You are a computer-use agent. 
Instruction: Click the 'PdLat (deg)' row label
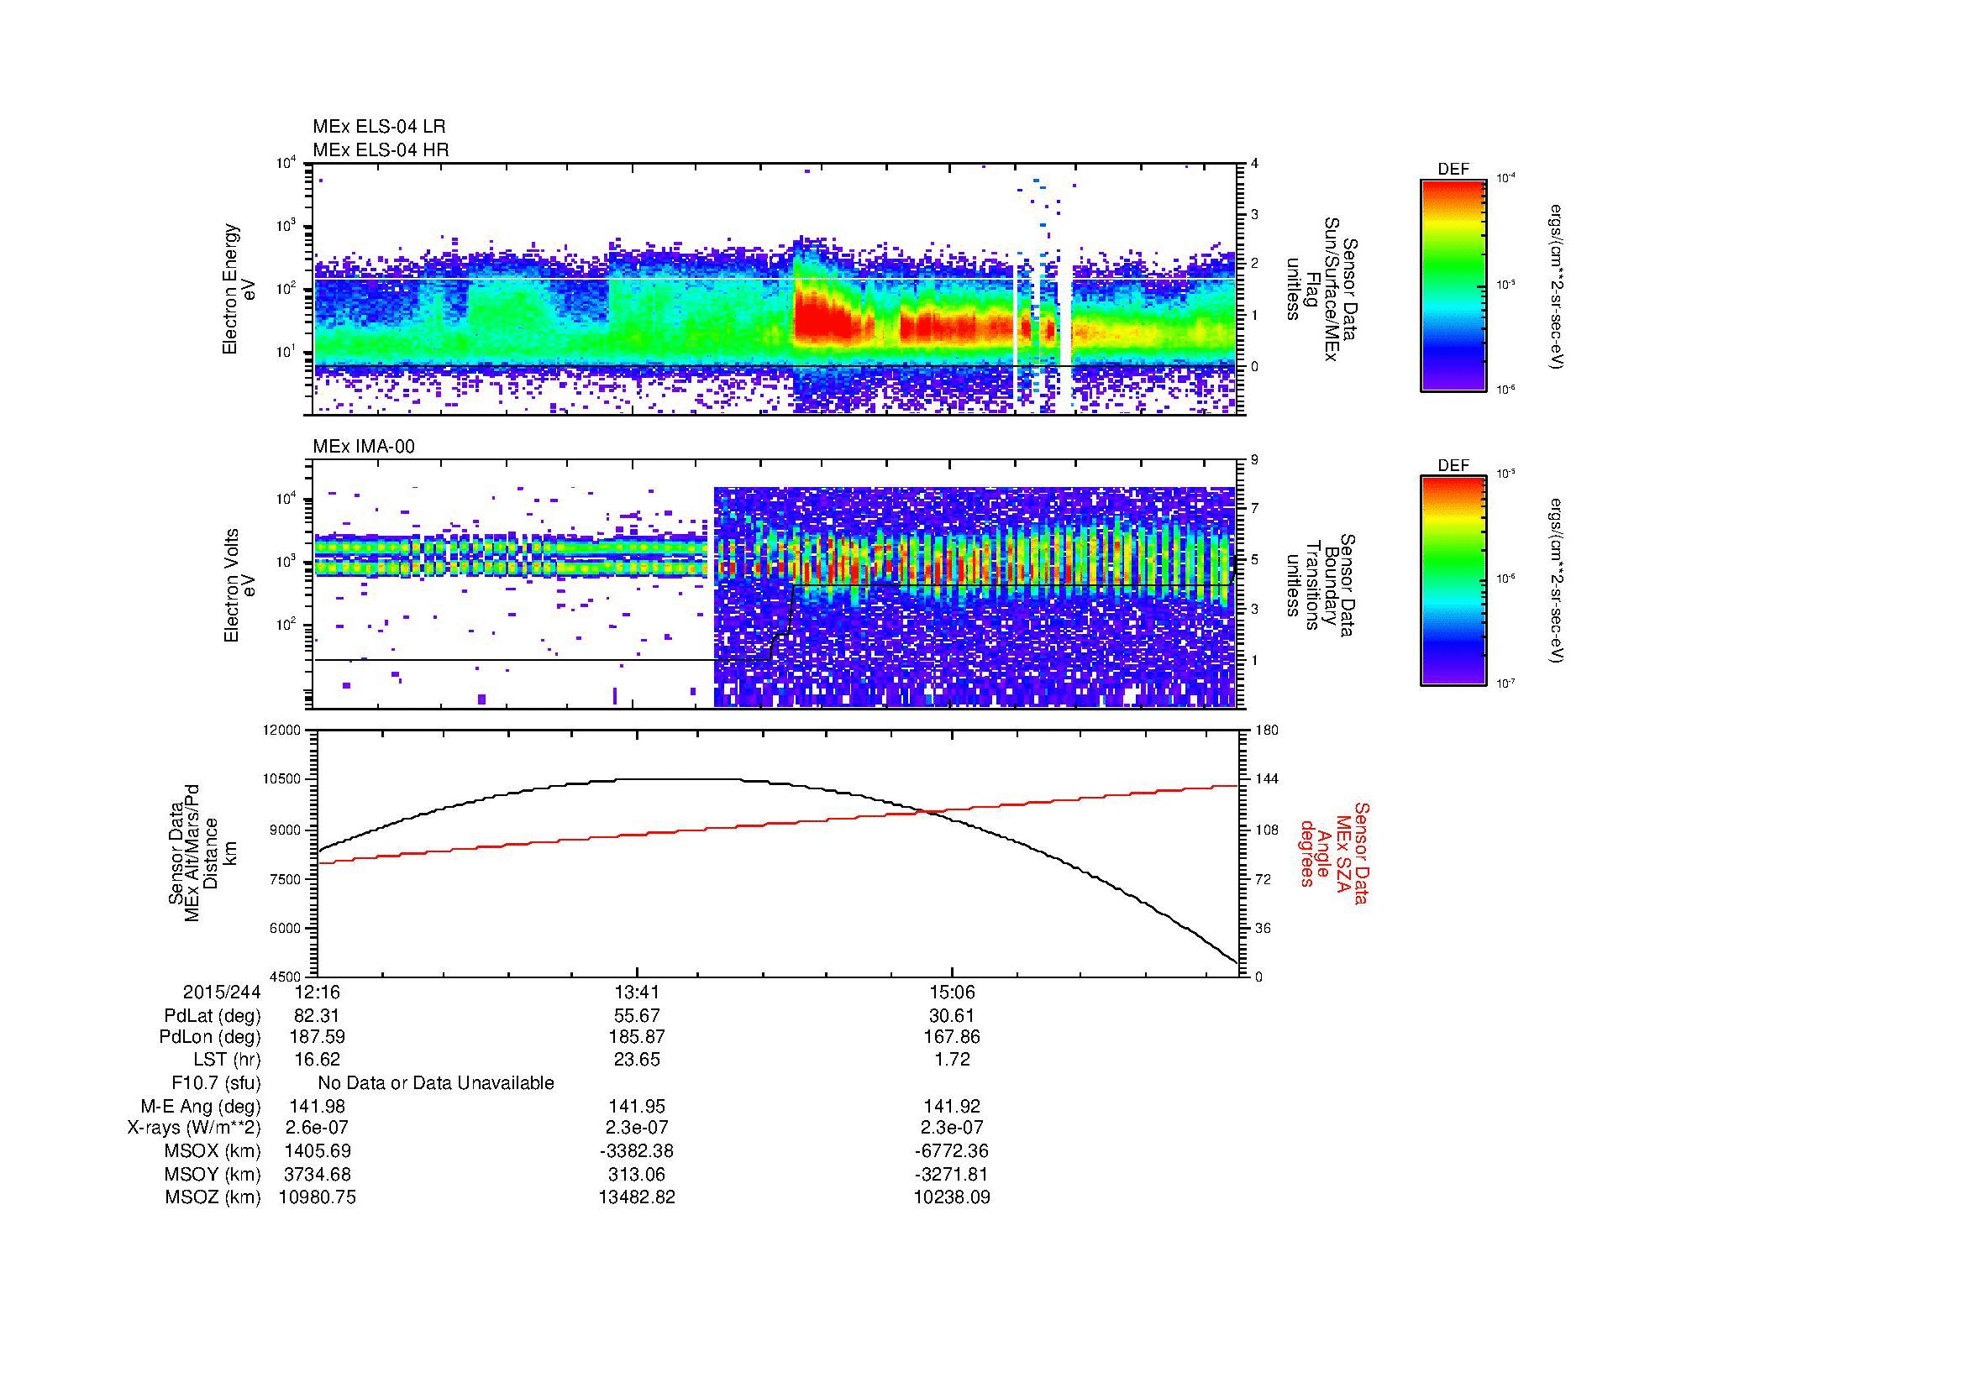click(x=213, y=1016)
